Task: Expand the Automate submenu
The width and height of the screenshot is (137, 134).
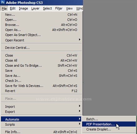Action: click(x=41, y=119)
